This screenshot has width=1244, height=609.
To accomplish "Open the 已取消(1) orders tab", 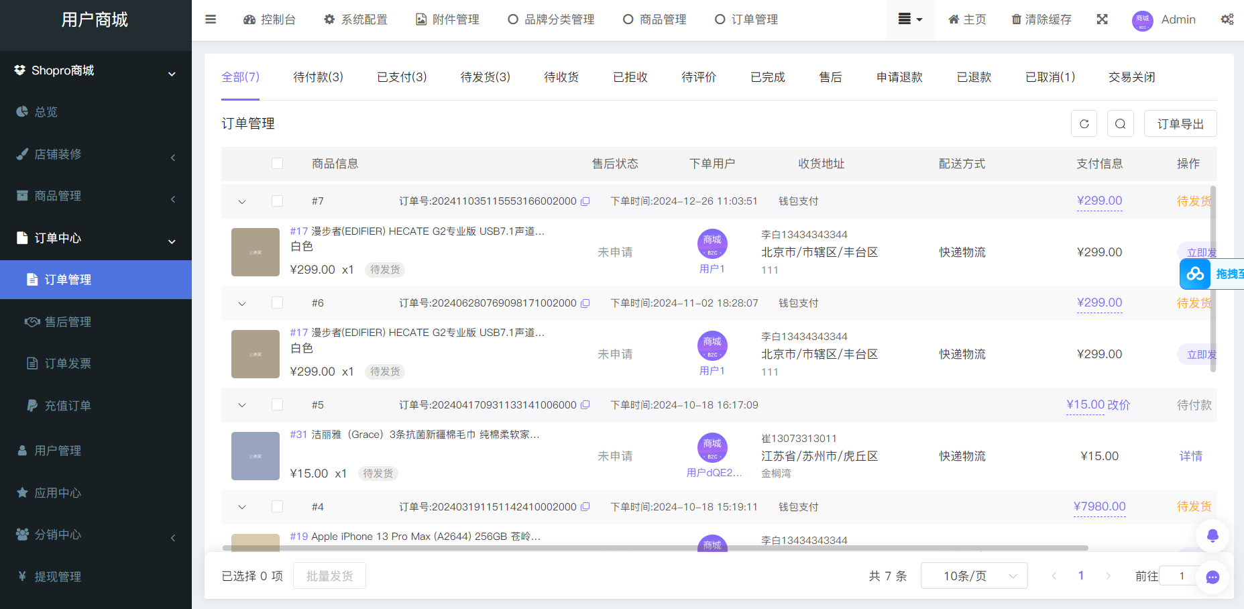I will click(1050, 76).
